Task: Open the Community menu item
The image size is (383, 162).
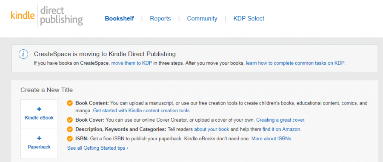Action: point(202,19)
